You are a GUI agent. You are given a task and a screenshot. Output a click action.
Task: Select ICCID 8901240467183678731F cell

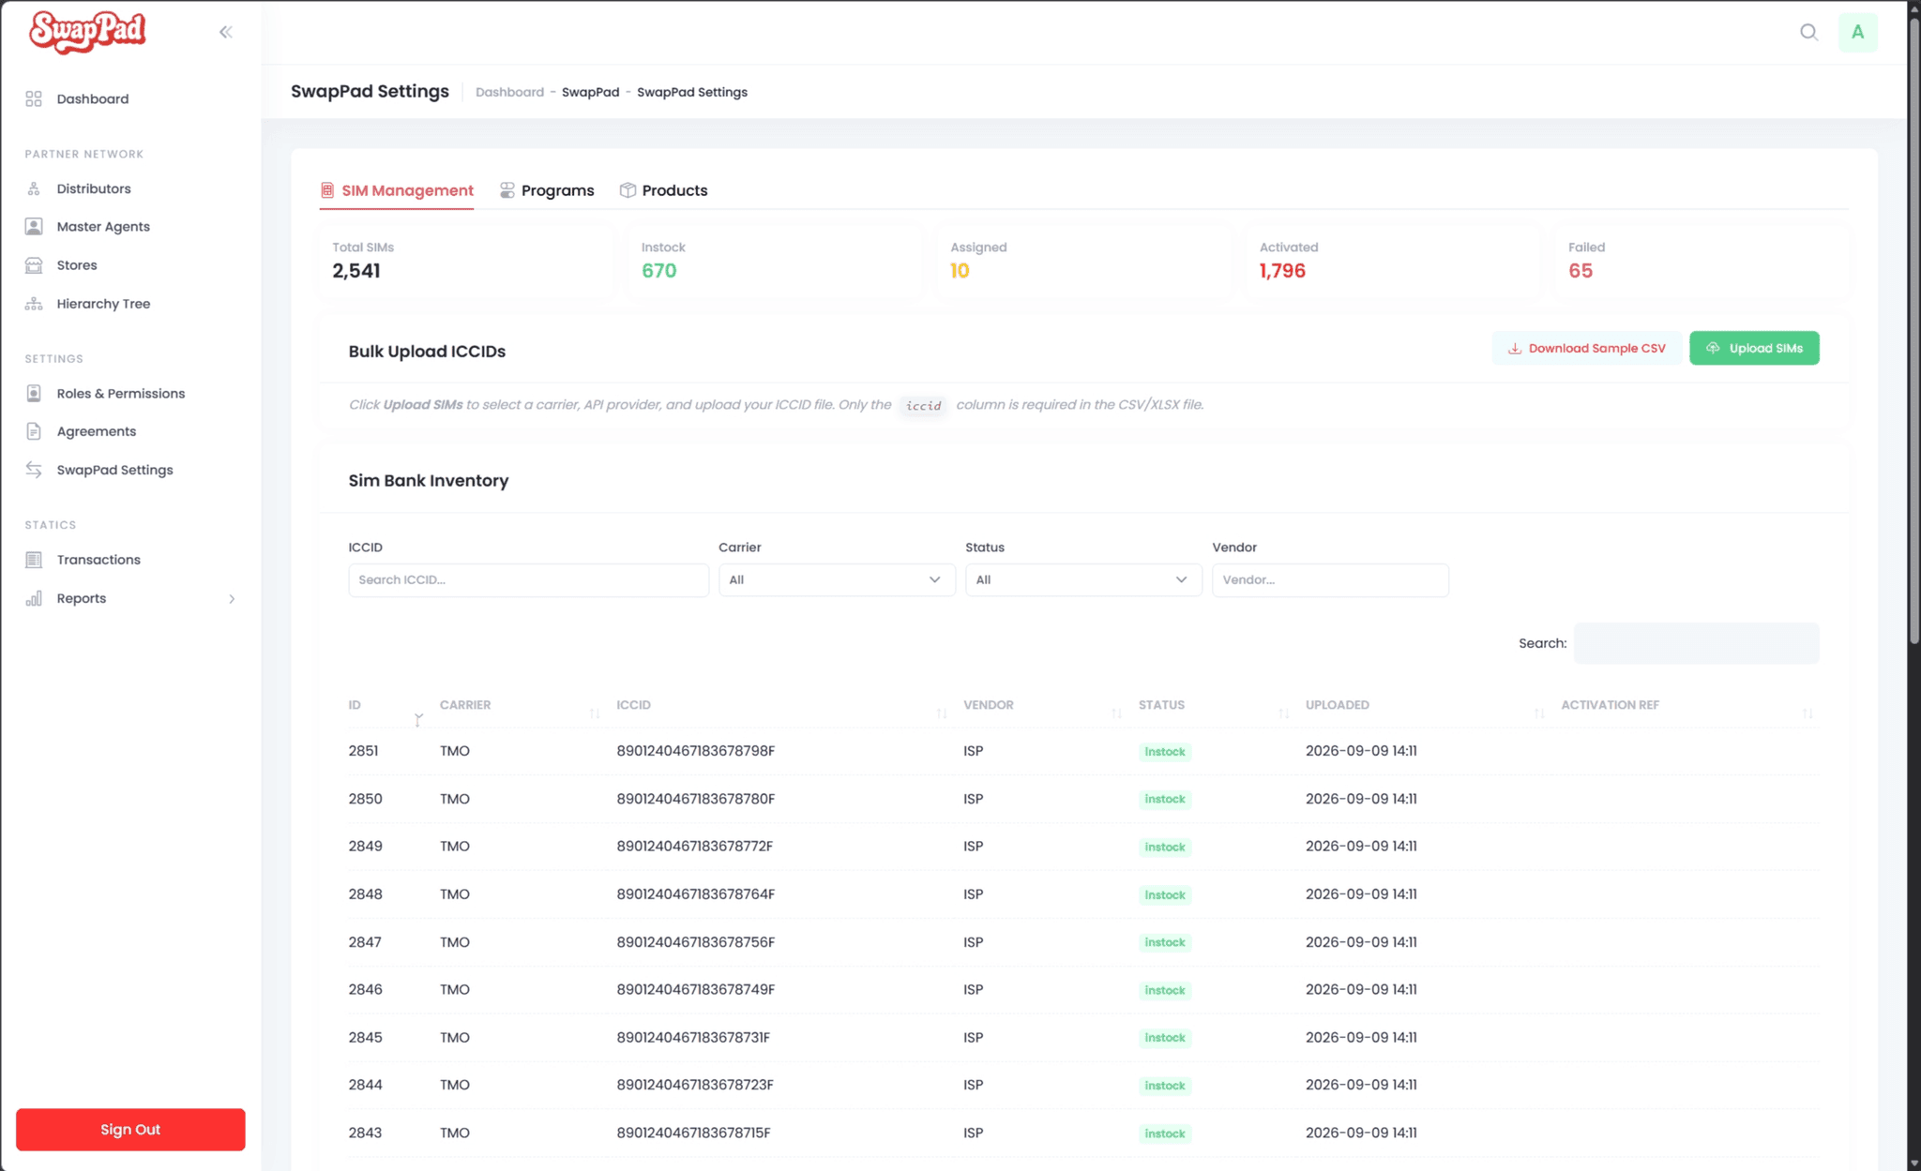click(693, 1038)
